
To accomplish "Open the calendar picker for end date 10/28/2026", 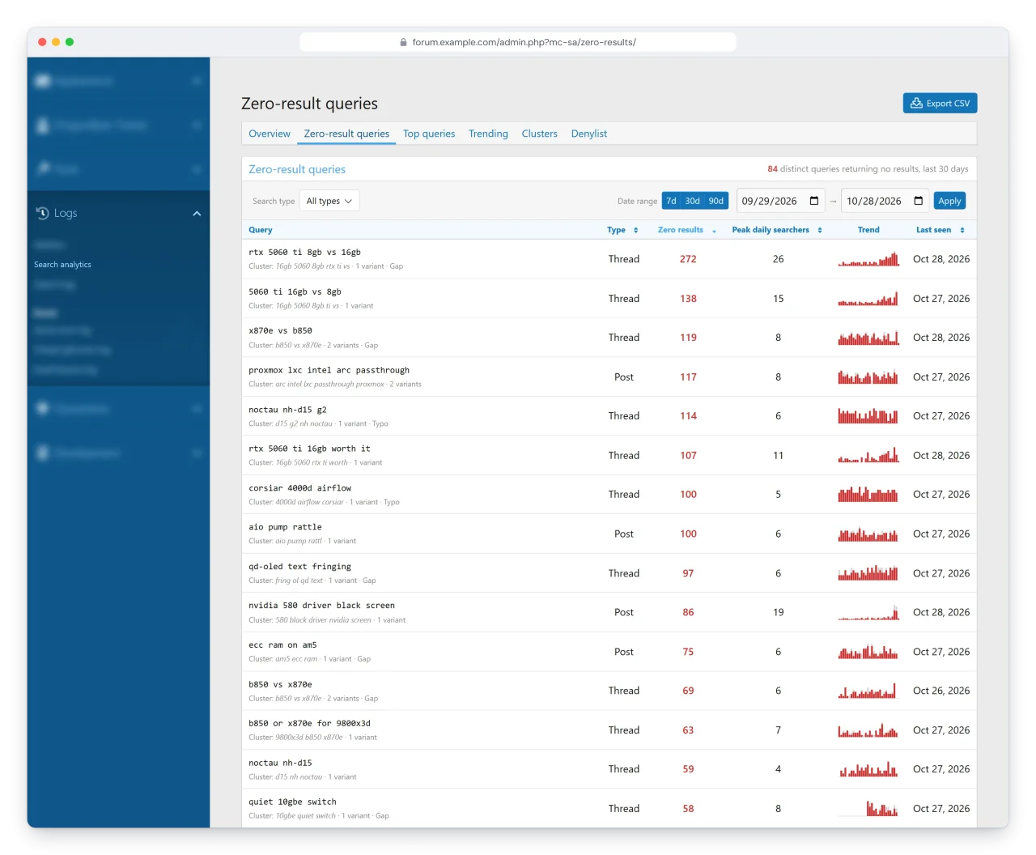I will pyautogui.click(x=919, y=201).
